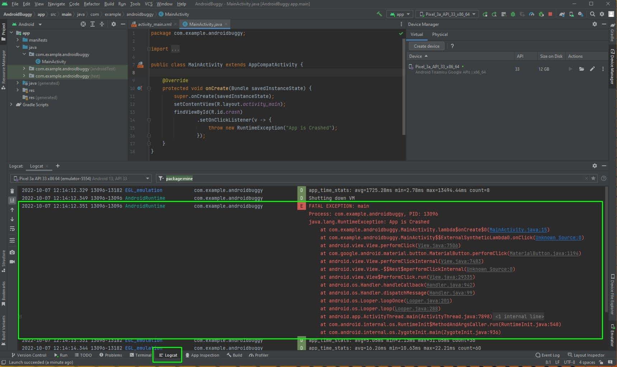617x367 pixels.
Task: Open the MainActivity.java:15 stack trace link
Action: (518, 230)
